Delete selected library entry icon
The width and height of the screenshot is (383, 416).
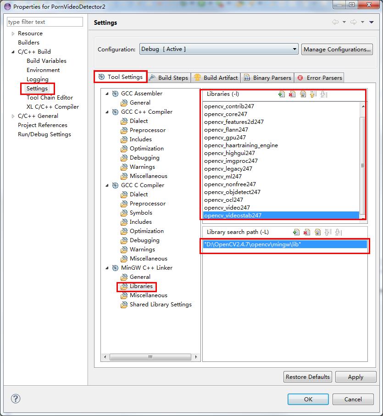click(292, 94)
